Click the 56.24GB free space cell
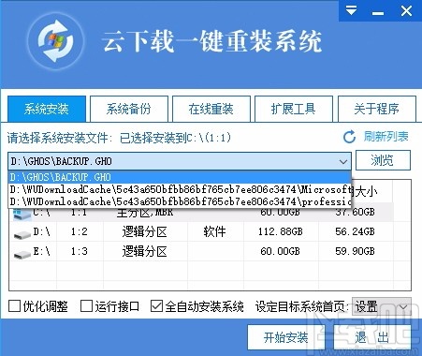The width and height of the screenshot is (422, 356). pyautogui.click(x=355, y=231)
